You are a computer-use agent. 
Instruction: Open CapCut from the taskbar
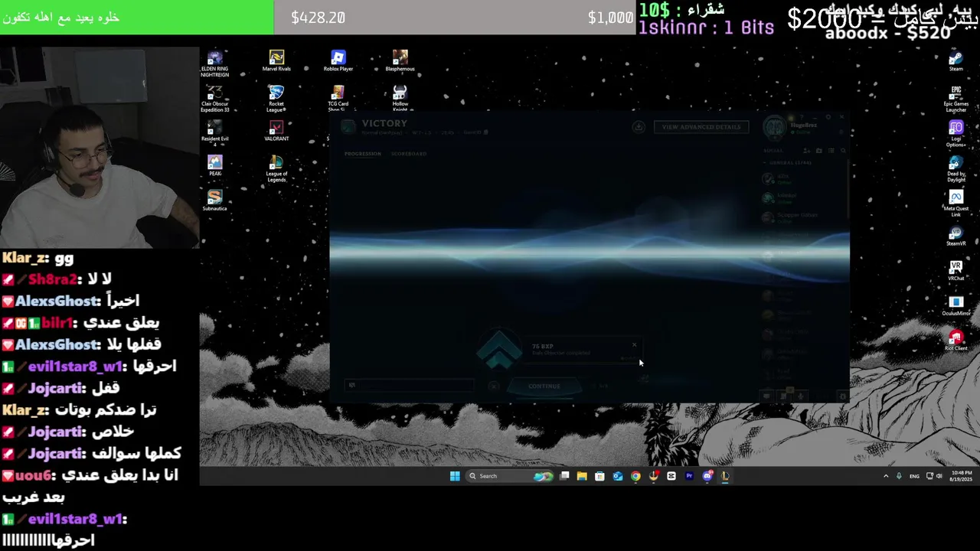671,476
